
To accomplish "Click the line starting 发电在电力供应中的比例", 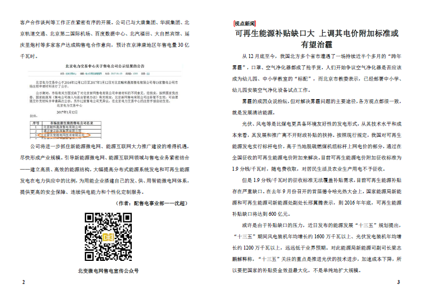I will click(x=105, y=181).
